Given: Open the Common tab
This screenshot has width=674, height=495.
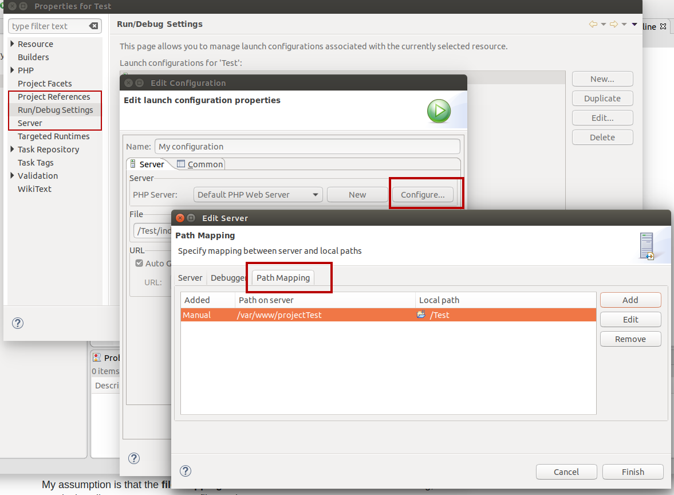Looking at the screenshot, I should (x=200, y=164).
